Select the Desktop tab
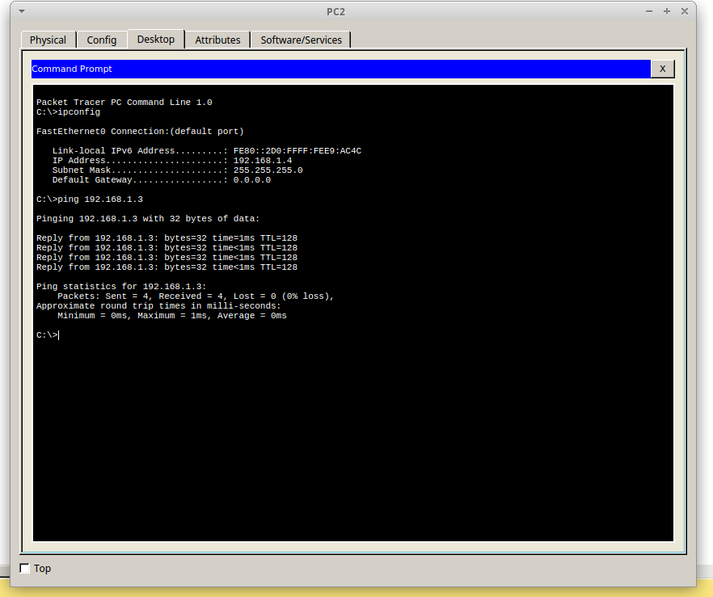 pyautogui.click(x=156, y=39)
